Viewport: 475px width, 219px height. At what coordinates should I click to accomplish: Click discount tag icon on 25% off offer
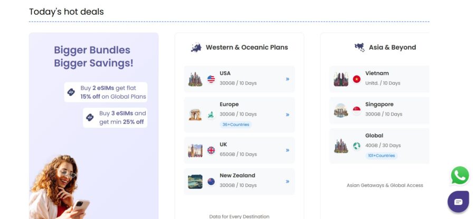[x=90, y=118]
